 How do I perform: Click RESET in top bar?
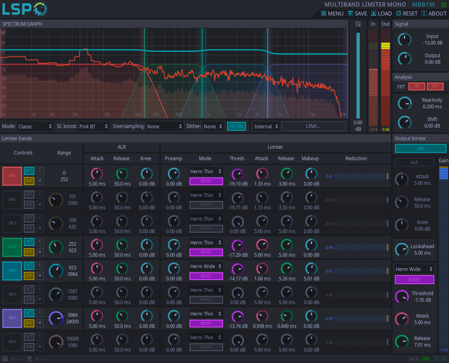[406, 13]
